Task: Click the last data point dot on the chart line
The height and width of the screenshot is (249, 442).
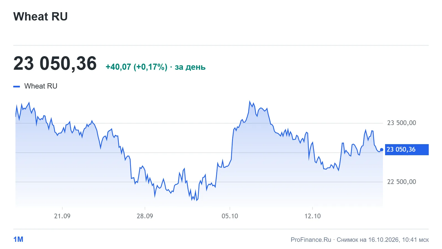Action: click(x=382, y=150)
